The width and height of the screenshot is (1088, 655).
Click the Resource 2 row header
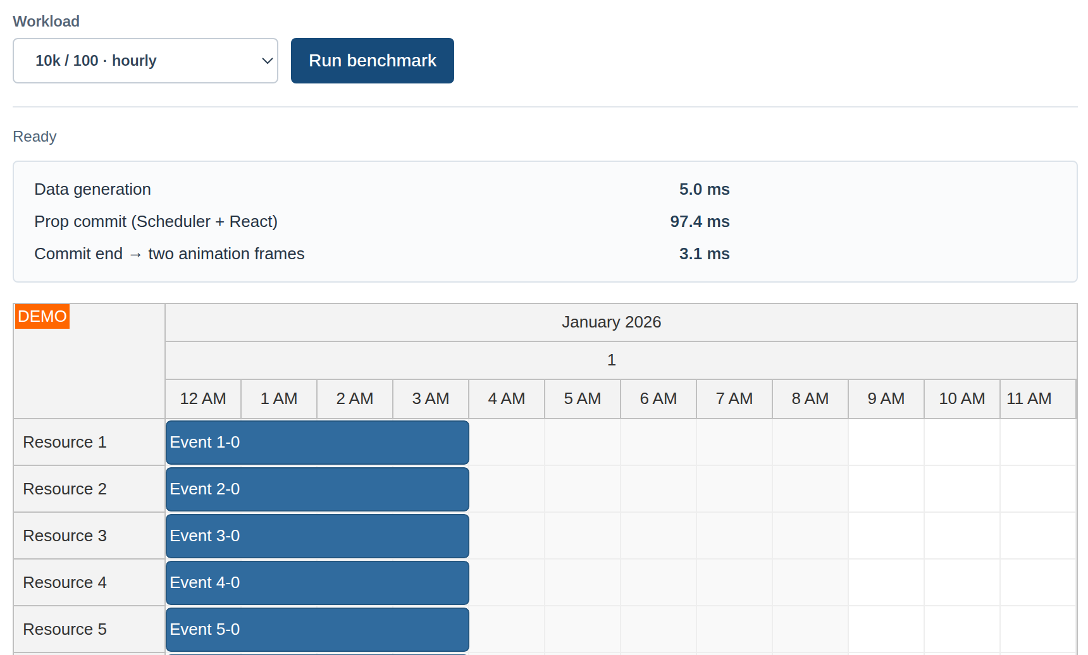click(x=89, y=489)
